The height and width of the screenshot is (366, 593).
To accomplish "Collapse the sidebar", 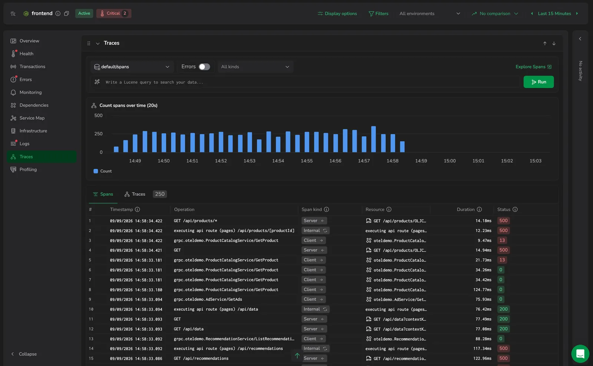I will (24, 354).
